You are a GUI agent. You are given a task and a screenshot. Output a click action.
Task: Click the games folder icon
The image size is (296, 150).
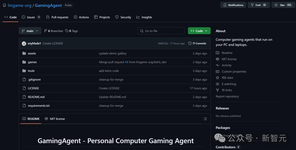tap(24, 62)
